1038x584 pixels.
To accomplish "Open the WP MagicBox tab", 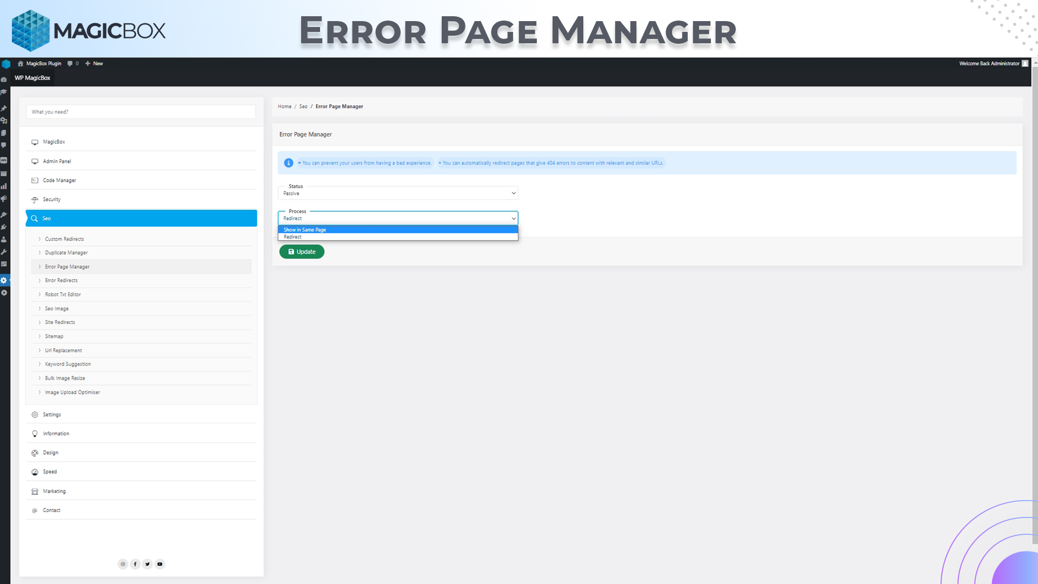I will (32, 78).
